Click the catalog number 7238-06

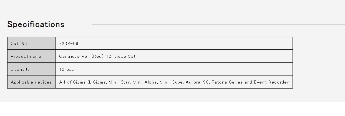tap(69, 44)
